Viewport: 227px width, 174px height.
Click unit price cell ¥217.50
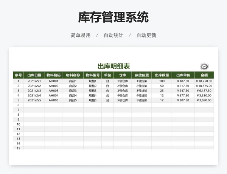183,86
